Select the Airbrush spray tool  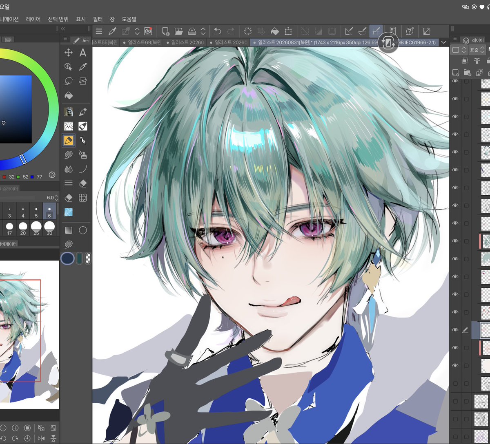(83, 155)
